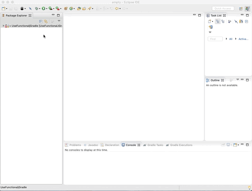
Task: Click the Run External Tools icon
Action: coord(57,8)
